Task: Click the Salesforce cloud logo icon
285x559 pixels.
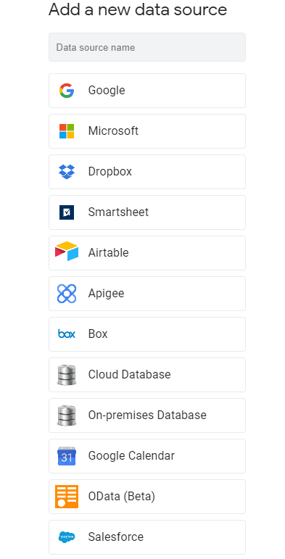Action: click(67, 537)
